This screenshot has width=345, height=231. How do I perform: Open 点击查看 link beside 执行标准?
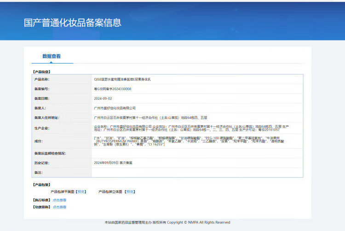[x=59, y=200]
